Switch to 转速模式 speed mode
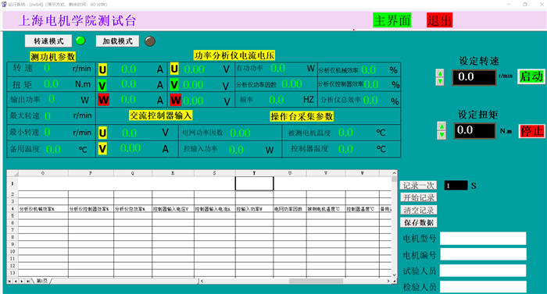 [x=48, y=41]
